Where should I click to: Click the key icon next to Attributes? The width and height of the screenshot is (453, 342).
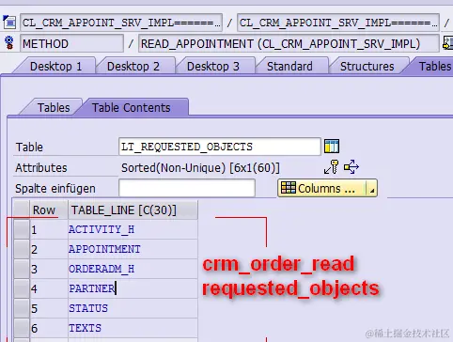[331, 167]
